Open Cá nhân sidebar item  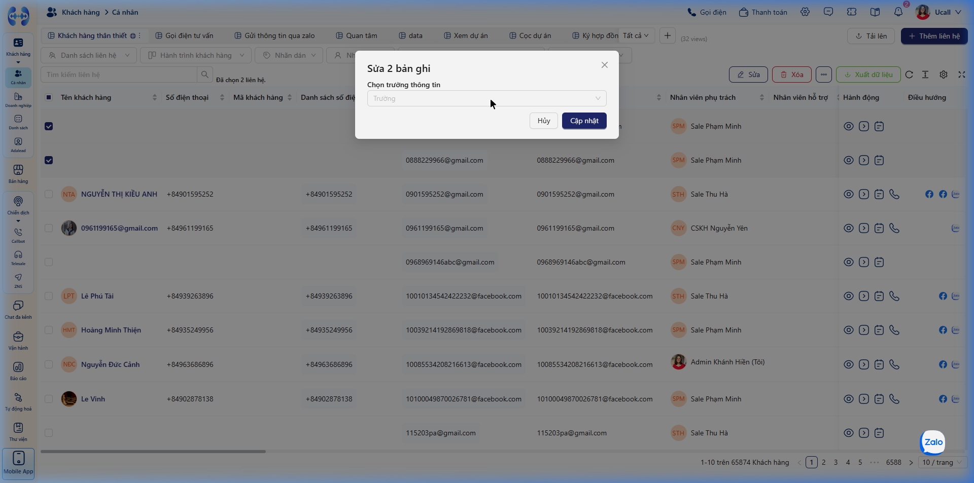click(x=18, y=77)
